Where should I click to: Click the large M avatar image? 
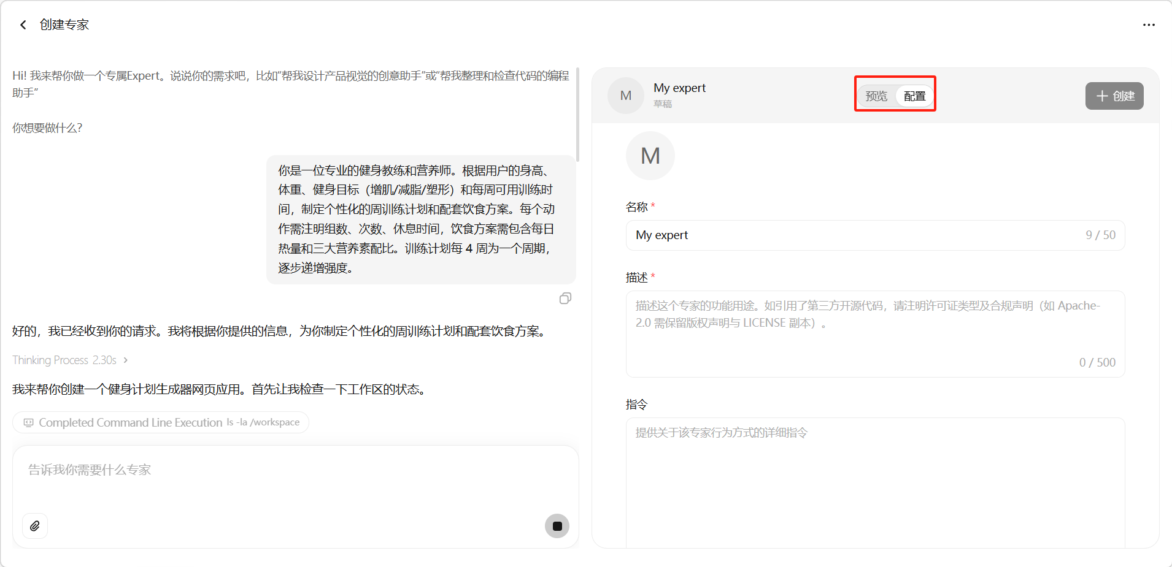click(650, 156)
